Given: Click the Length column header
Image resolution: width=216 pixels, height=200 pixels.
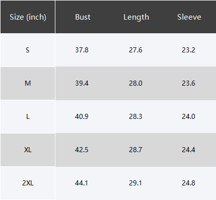Looking at the screenshot, I should [x=136, y=17].
